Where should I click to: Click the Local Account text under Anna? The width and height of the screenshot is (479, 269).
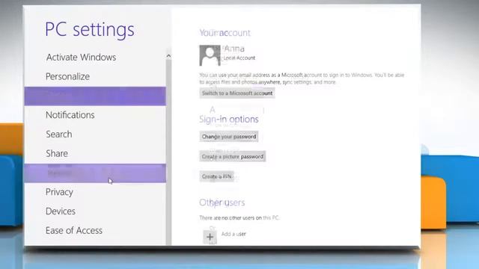(239, 58)
